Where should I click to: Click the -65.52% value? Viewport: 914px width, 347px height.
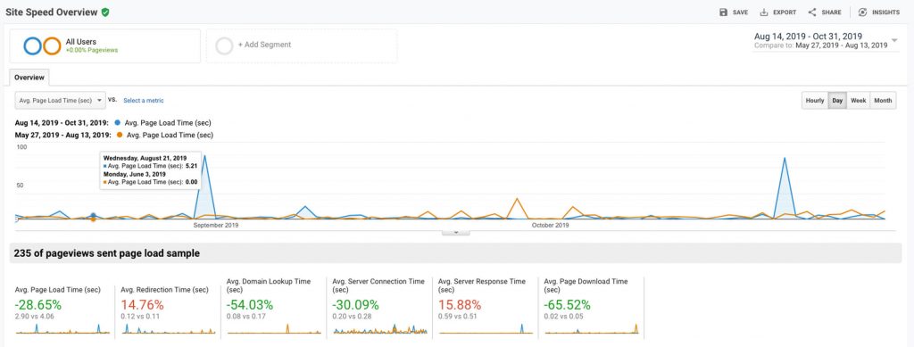click(568, 304)
